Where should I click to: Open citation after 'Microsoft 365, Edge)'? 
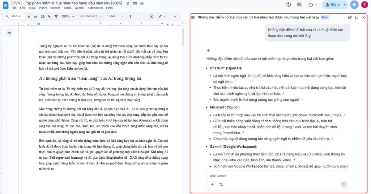pos(344,115)
